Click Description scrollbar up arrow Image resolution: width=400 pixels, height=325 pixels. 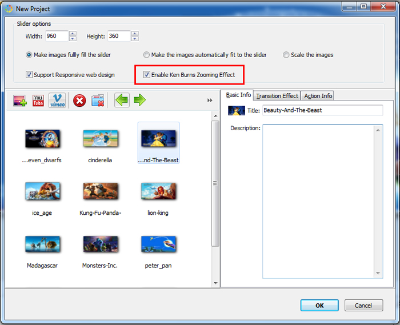tap(378, 130)
